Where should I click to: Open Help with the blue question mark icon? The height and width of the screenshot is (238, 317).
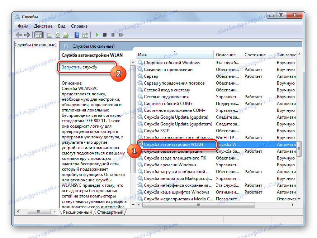(x=77, y=35)
